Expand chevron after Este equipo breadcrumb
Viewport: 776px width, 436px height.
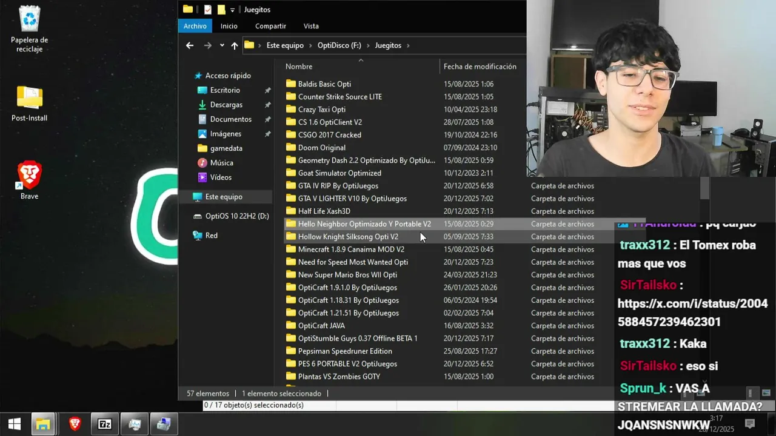(x=310, y=45)
